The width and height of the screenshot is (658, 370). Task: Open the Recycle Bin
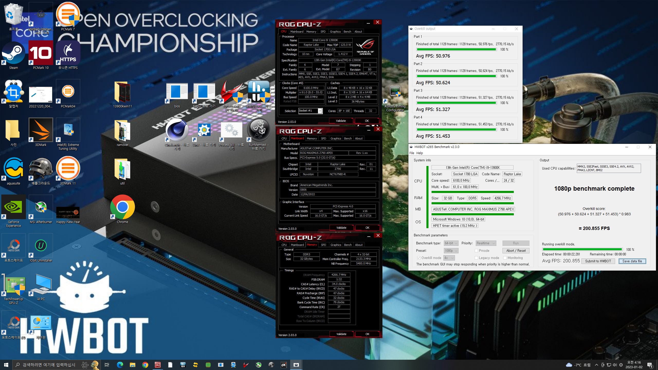coord(13,17)
